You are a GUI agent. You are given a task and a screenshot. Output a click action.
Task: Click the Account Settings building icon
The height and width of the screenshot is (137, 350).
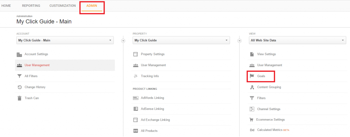19,54
